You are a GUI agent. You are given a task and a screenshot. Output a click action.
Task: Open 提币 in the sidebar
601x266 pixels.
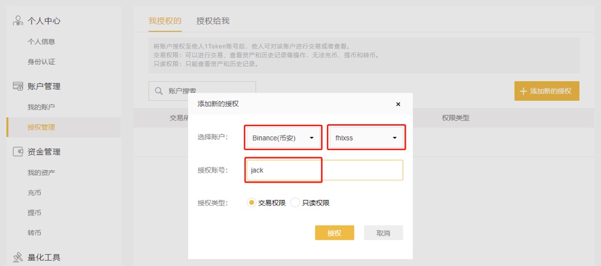[x=34, y=213]
